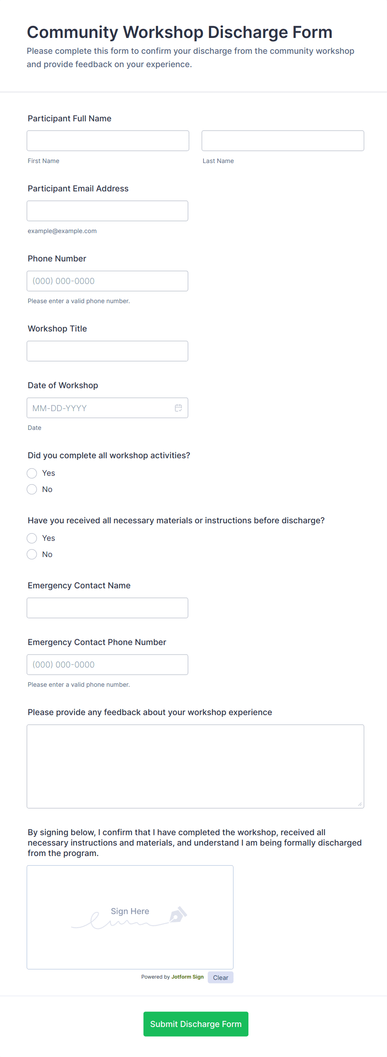The width and height of the screenshot is (387, 1057).
Task: Click the Sign Here signature pad
Action: coord(130,917)
